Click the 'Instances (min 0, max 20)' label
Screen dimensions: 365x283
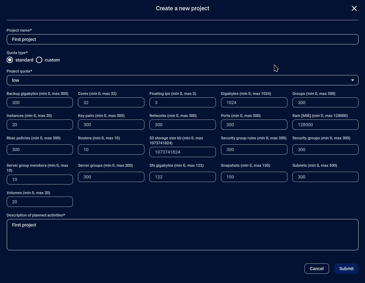point(29,116)
